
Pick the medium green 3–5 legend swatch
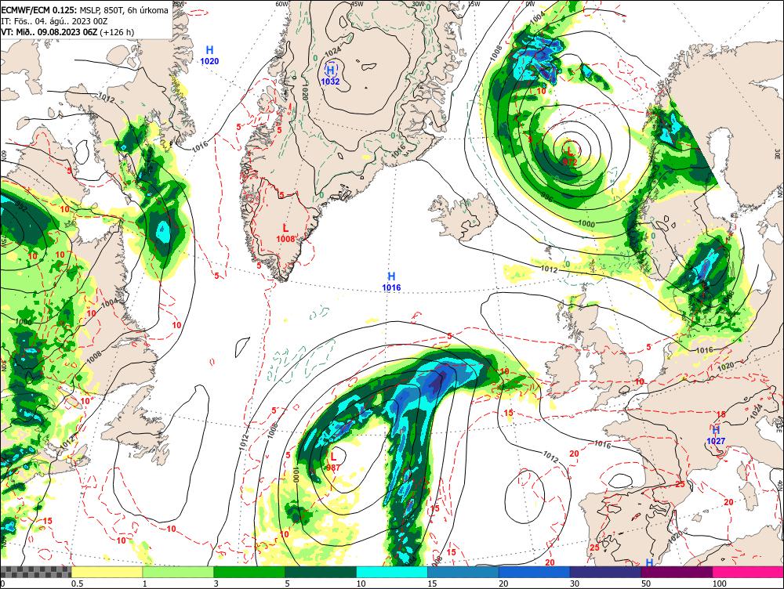pyautogui.click(x=249, y=572)
